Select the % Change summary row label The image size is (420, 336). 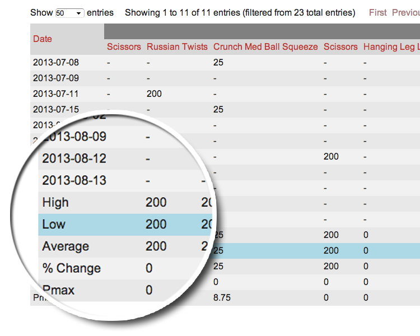point(72,268)
